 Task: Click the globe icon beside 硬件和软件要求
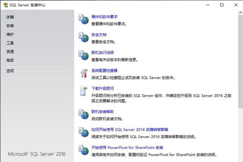click(x=83, y=19)
